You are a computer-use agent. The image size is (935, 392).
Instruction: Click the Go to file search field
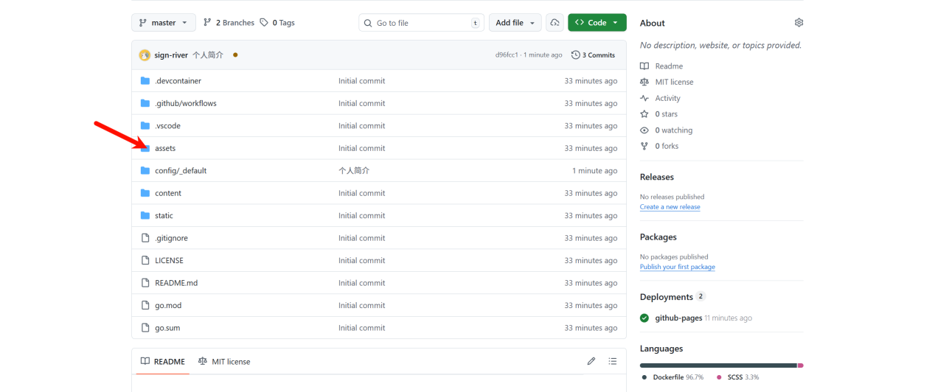422,23
